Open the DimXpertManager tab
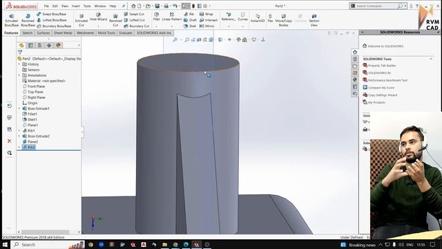Viewport: 442px width, 249px height. tap(49, 46)
